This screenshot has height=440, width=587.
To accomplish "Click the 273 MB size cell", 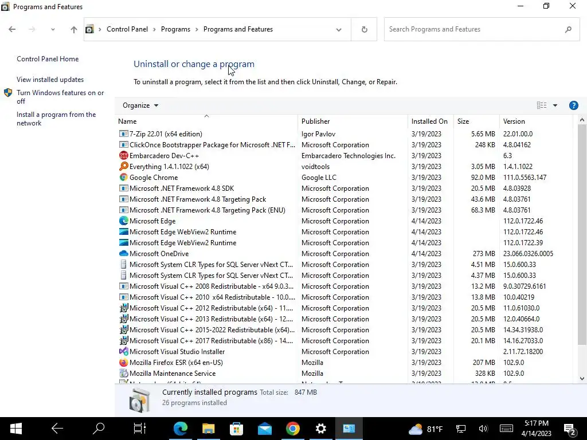I will pos(484,254).
